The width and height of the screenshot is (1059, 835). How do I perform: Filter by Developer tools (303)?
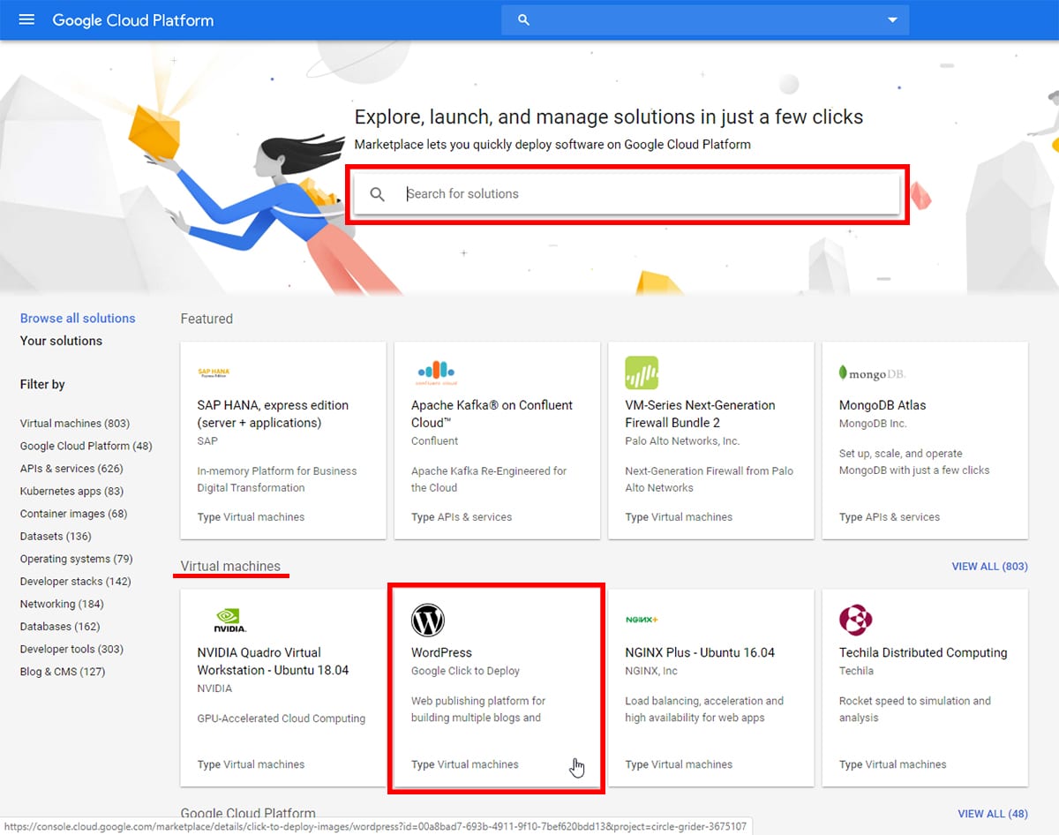pos(71,649)
